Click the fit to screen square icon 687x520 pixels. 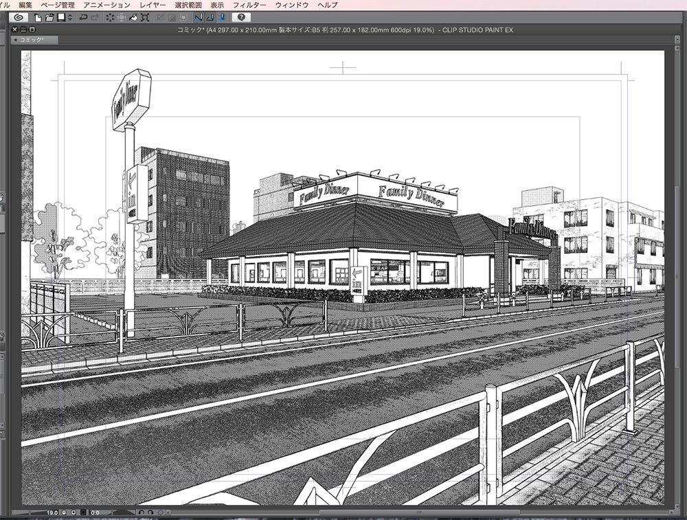83,512
